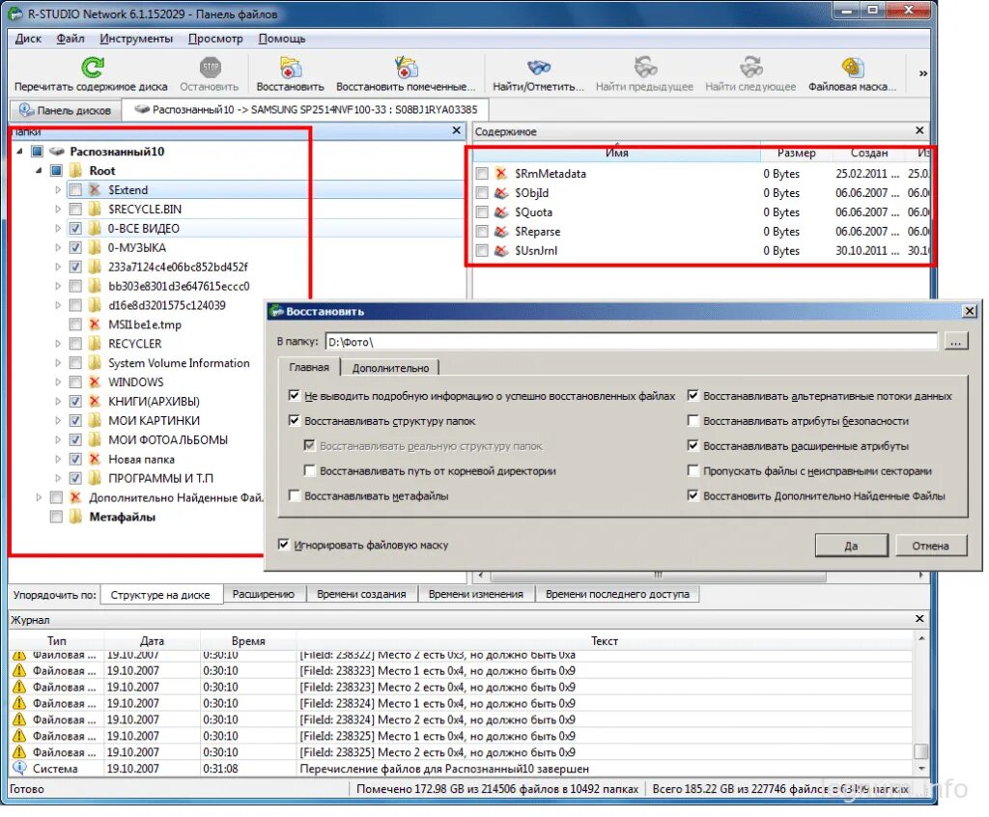Expand Дополнительно Найденные Файлы node
Image resolution: width=989 pixels, height=817 pixels.
click(x=39, y=497)
